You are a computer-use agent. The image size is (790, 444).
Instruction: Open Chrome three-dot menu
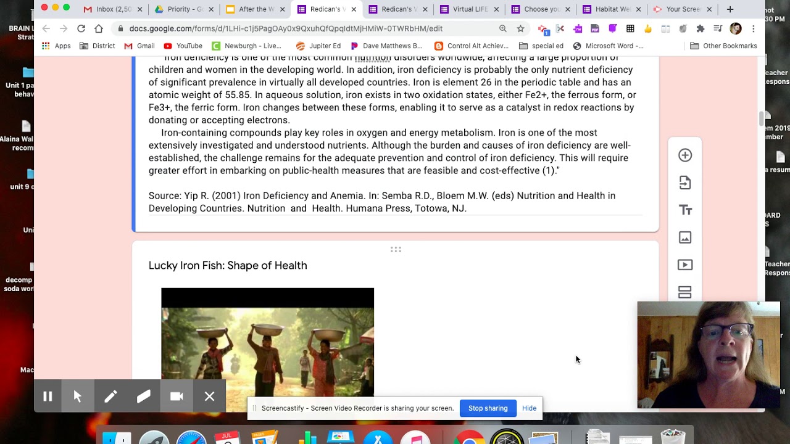(754, 28)
